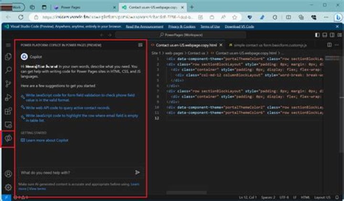Open the Explorer view in activity bar
Viewport: 344px width, 201px height.
[x=8, y=57]
